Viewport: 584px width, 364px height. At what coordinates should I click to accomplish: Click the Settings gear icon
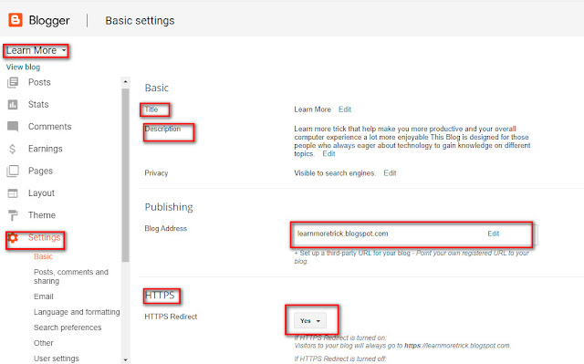coord(13,237)
